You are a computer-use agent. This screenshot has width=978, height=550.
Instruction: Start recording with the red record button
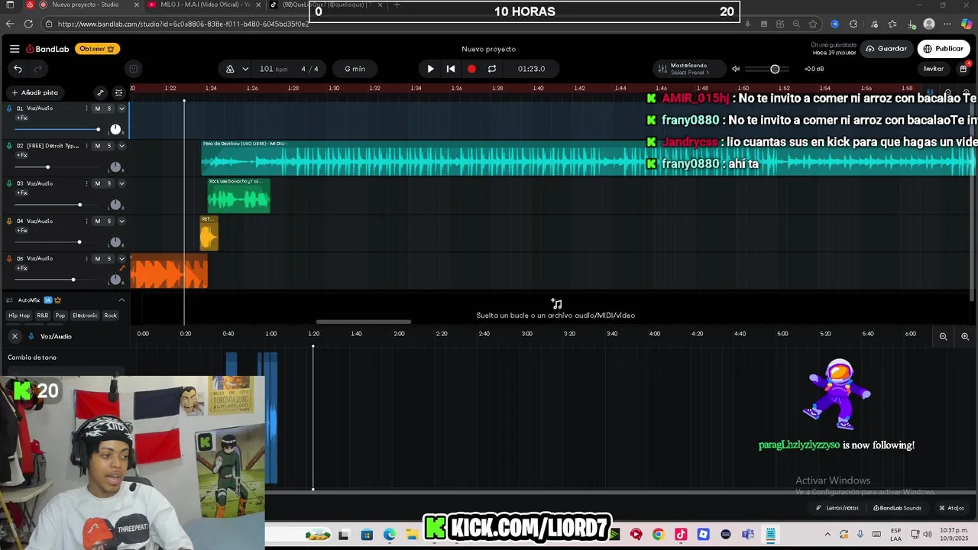471,69
